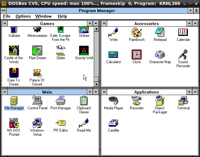The image size is (200, 157).
Task: Click the DOSBox title bar logo
Action: tap(4, 4)
